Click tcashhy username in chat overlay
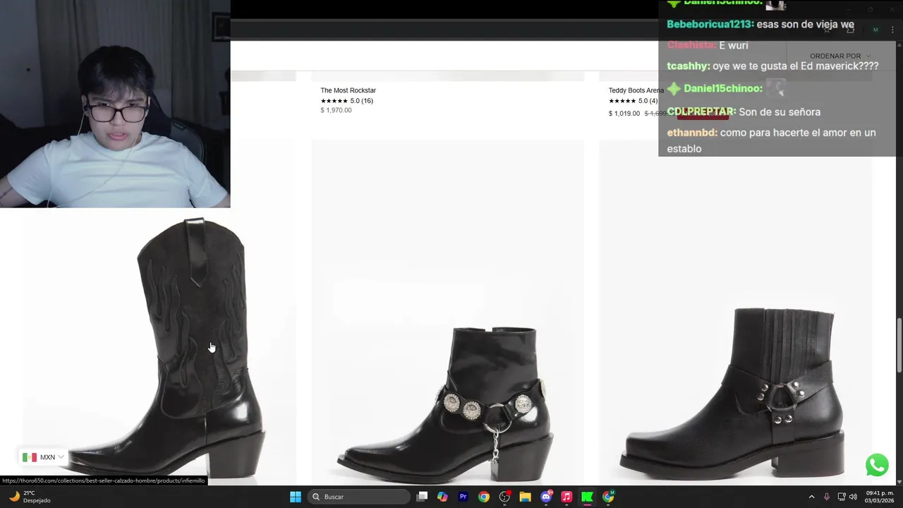This screenshot has height=508, width=903. pos(688,66)
